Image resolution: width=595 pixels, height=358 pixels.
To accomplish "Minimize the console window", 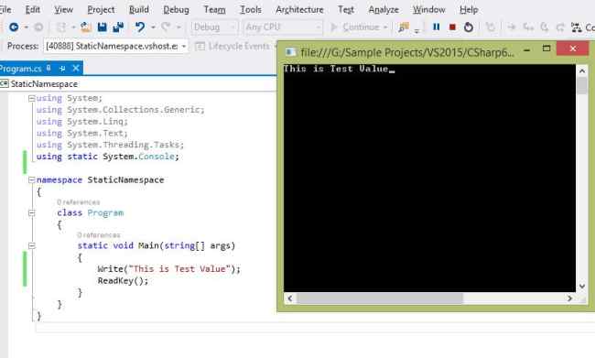I will (x=526, y=49).
